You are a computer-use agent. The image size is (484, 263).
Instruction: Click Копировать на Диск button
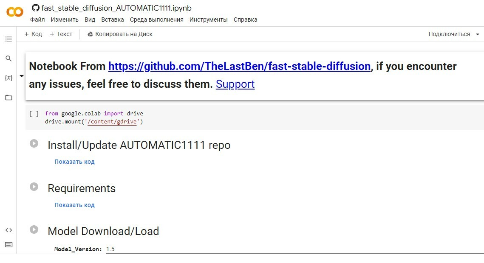tap(120, 34)
